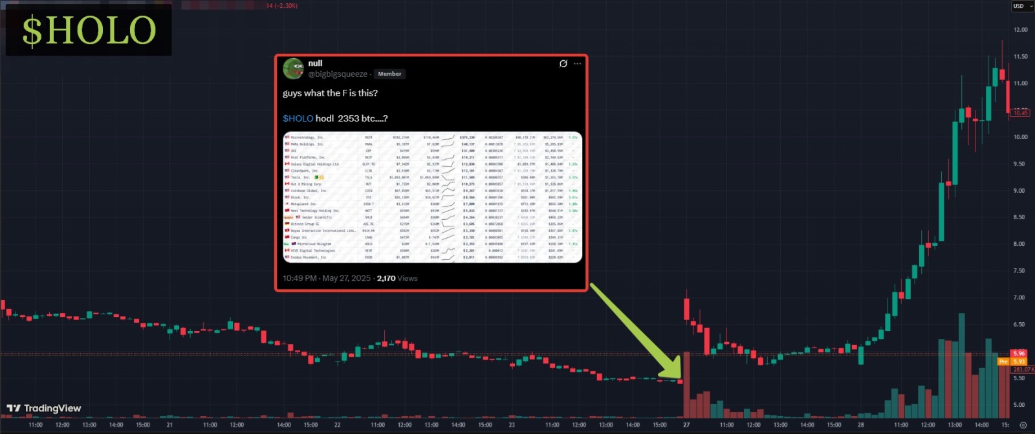Click the Semler Scientific table row
The height and width of the screenshot is (434, 1035).
coord(432,217)
